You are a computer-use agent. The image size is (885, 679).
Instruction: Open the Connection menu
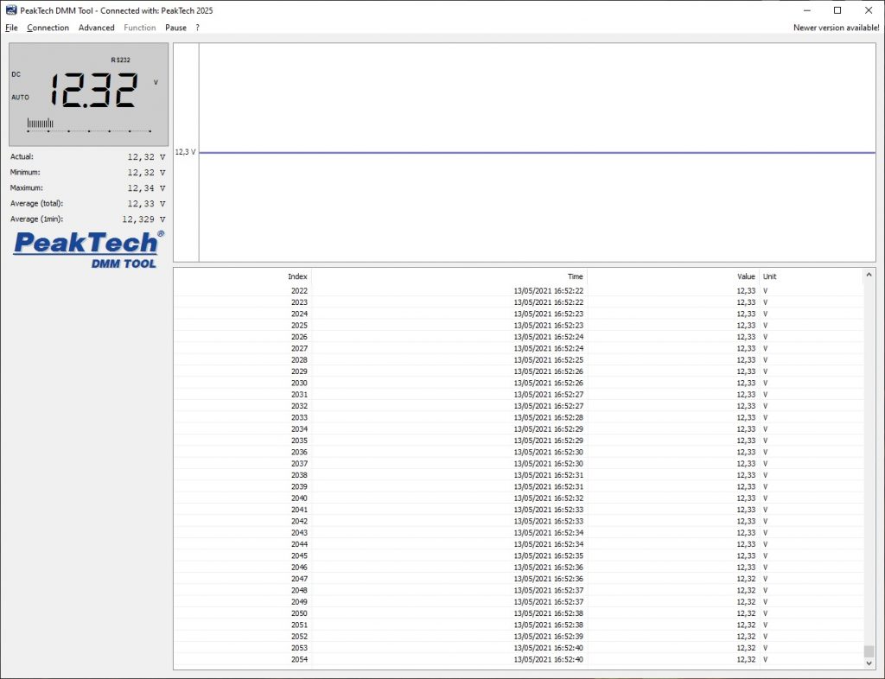(x=48, y=28)
